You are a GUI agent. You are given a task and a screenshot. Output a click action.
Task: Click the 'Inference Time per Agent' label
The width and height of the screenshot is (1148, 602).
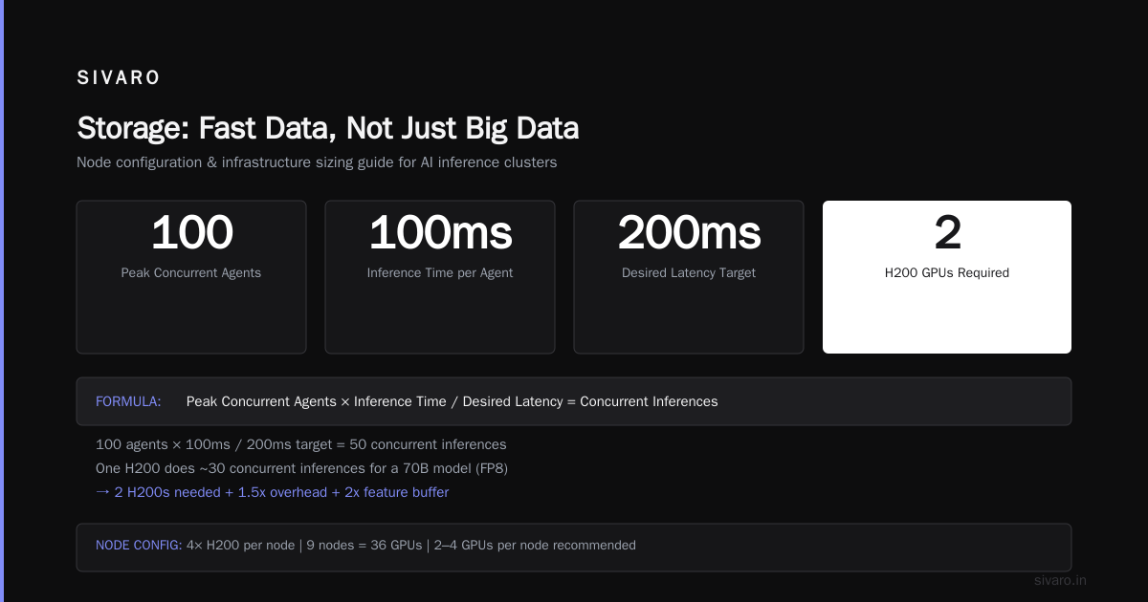click(x=440, y=273)
